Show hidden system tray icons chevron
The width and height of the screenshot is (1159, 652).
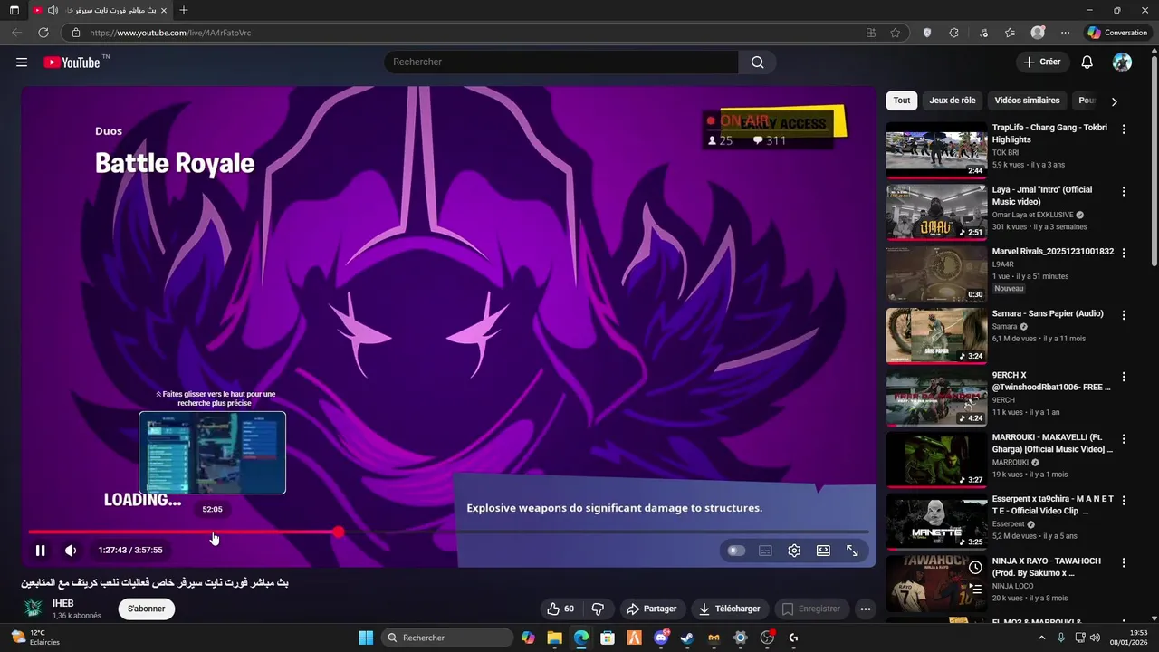click(x=1041, y=638)
